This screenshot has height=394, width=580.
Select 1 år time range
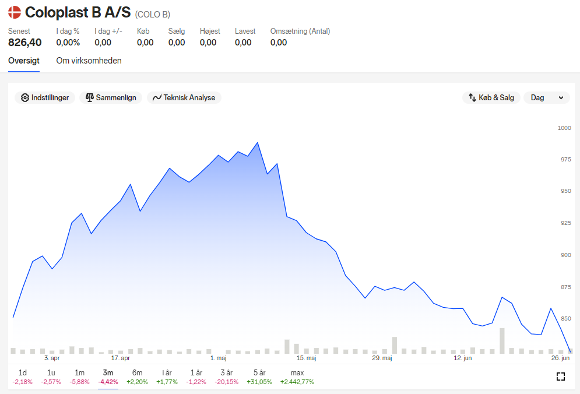196,377
